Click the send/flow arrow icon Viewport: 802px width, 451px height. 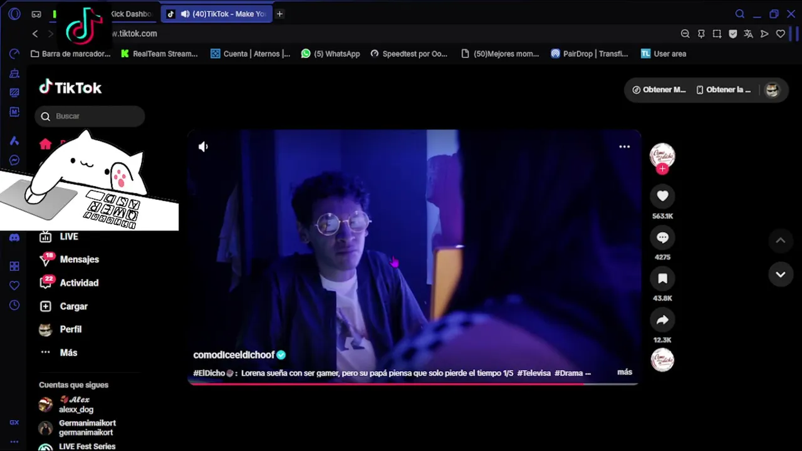[764, 34]
